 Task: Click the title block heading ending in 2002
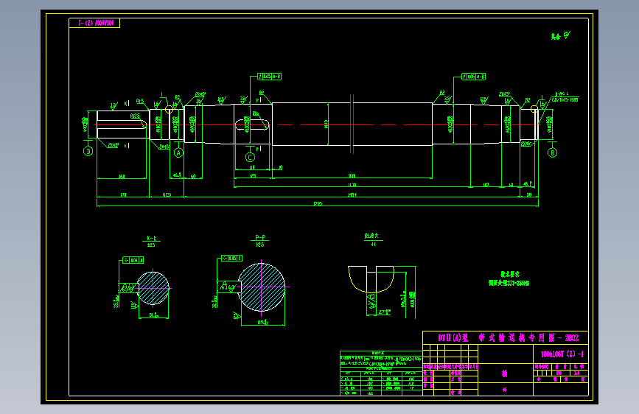(x=509, y=338)
